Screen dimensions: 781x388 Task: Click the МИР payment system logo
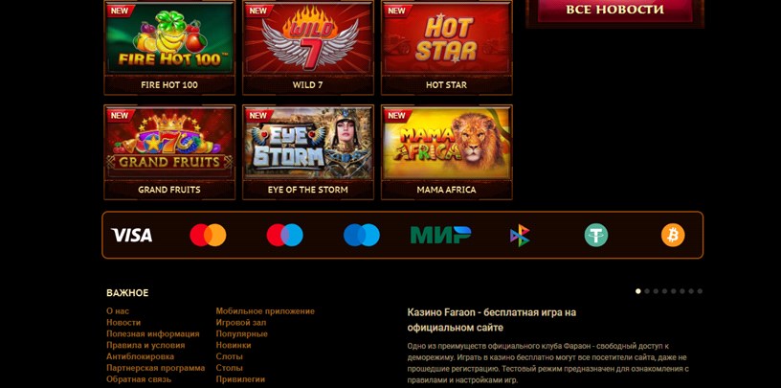[440, 235]
